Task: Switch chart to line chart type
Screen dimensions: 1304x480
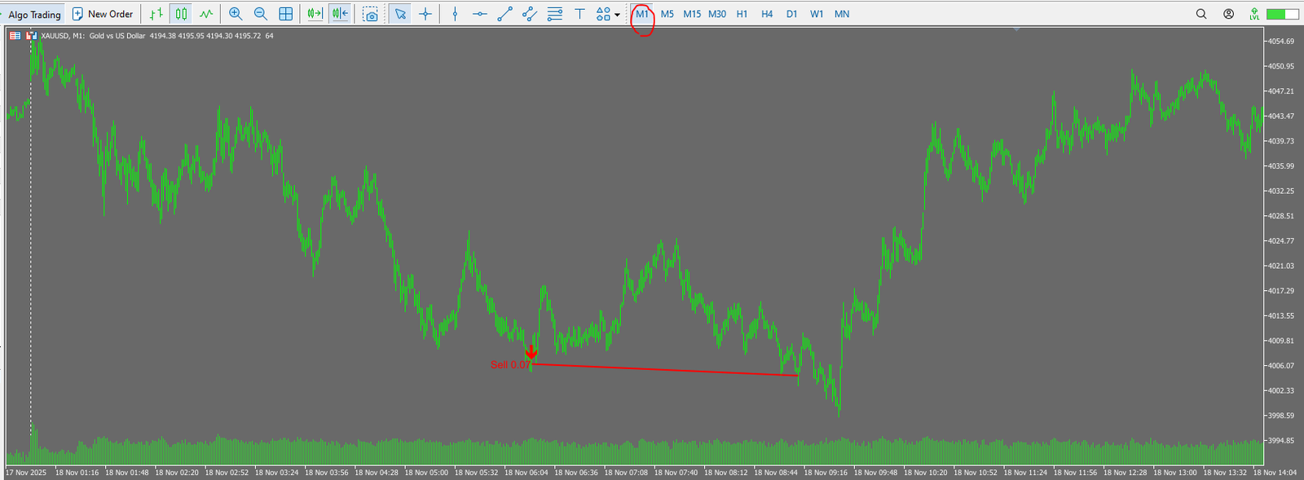Action: (206, 14)
